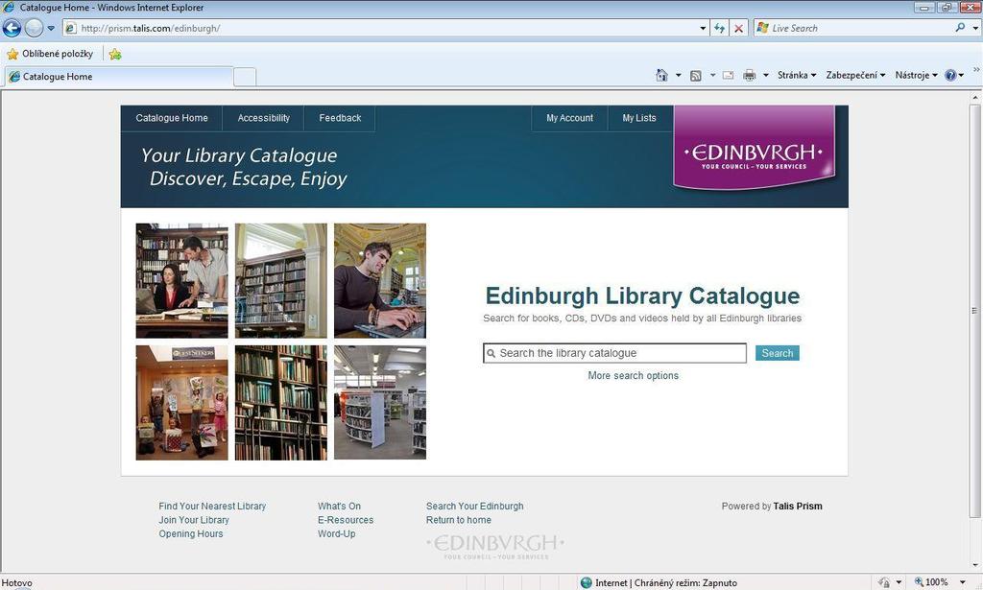Click the Print printer icon

(x=749, y=75)
